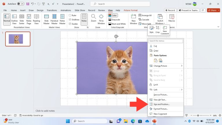Image resolution: width=222 pixels, height=125 pixels.
Task: Open the Macros button
Action: pos(172,18)
